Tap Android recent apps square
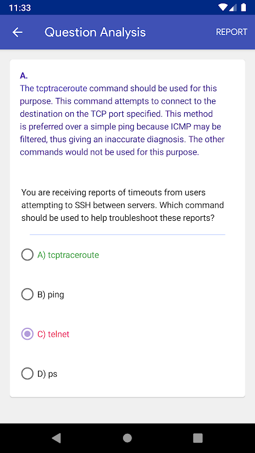This screenshot has height=453, width=255. click(198, 438)
